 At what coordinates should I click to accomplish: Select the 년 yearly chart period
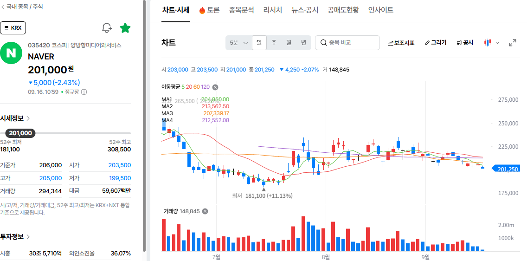click(303, 43)
